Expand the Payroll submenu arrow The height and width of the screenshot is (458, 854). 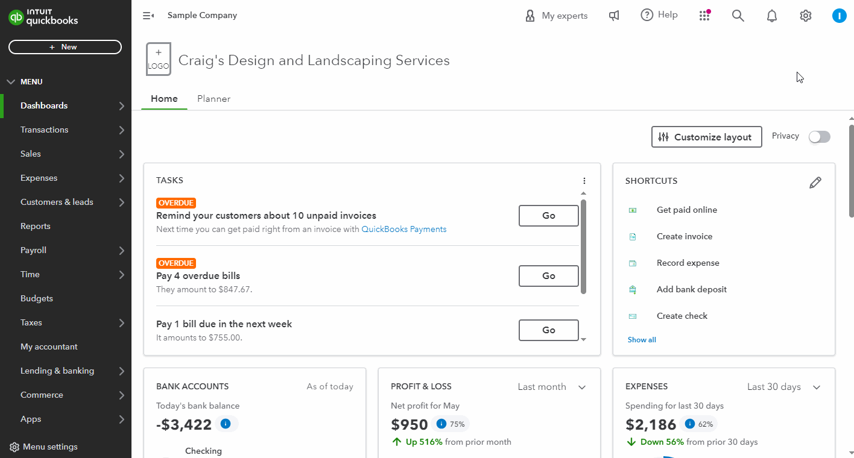122,251
